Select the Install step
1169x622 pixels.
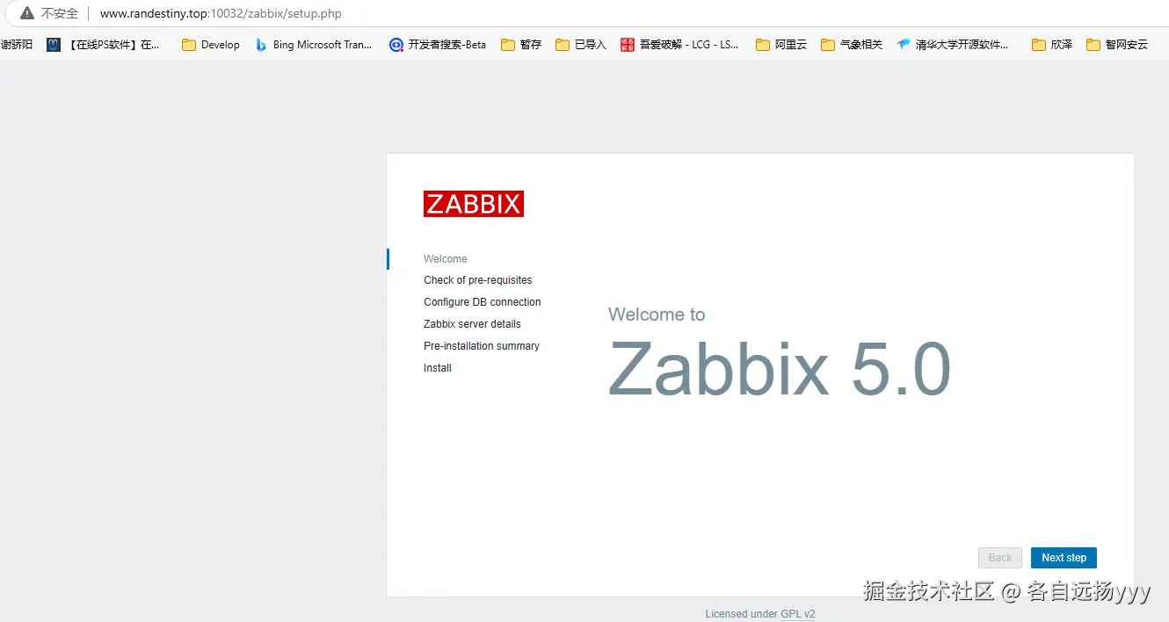(x=438, y=368)
